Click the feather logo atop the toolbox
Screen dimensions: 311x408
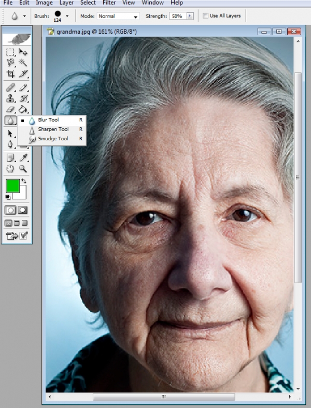coord(17,38)
